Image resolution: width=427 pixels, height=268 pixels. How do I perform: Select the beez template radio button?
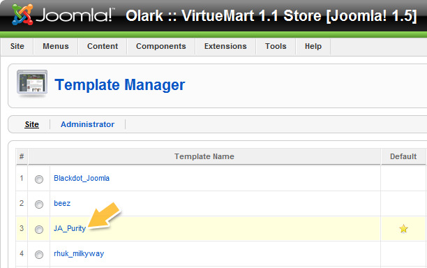point(39,204)
